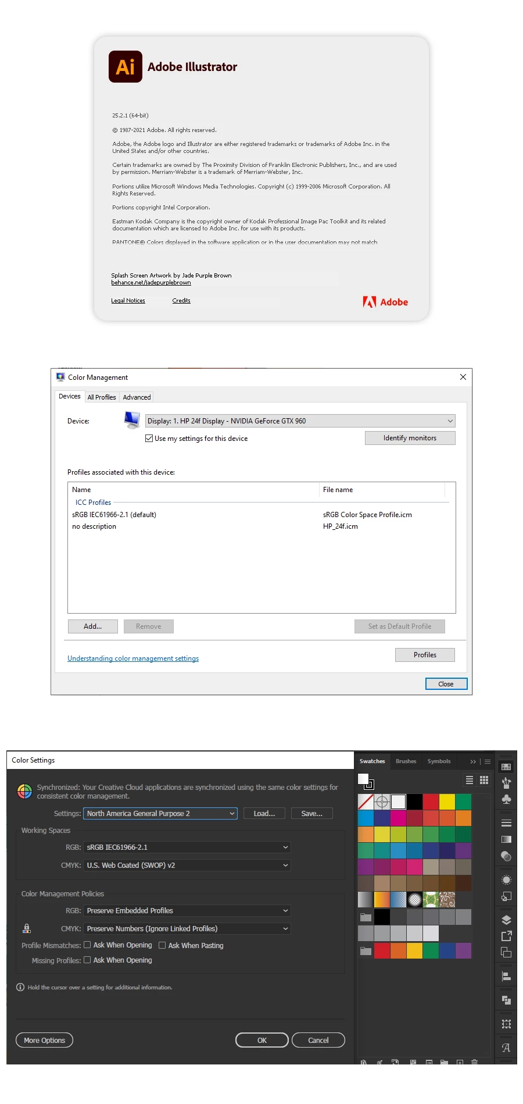This screenshot has width=523, height=1104.
Task: Click the Adobe logo on the splash screen
Action: (385, 302)
